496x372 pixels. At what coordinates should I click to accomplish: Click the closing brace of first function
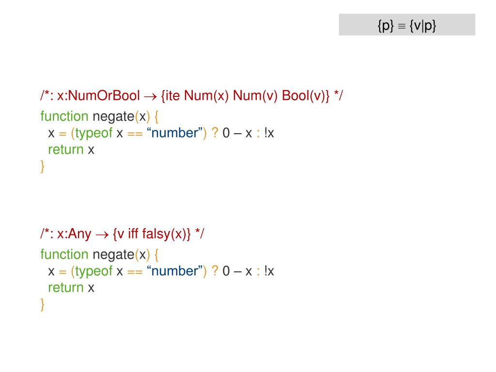[43, 167]
